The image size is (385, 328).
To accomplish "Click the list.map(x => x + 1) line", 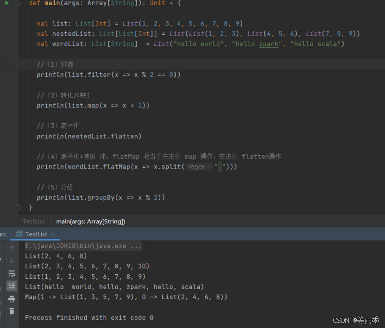I will (93, 106).
